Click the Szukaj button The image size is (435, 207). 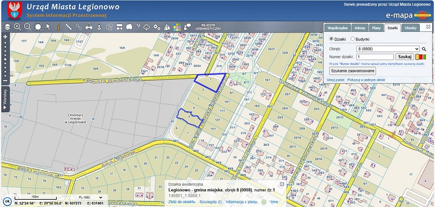pyautogui.click(x=405, y=57)
